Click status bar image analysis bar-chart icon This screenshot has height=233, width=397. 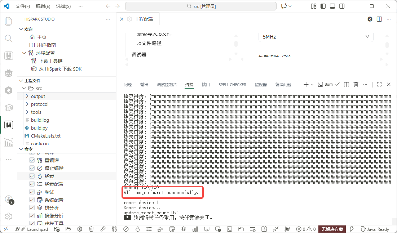(195, 229)
